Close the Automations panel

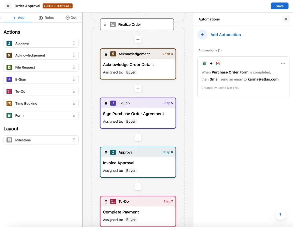[286, 19]
